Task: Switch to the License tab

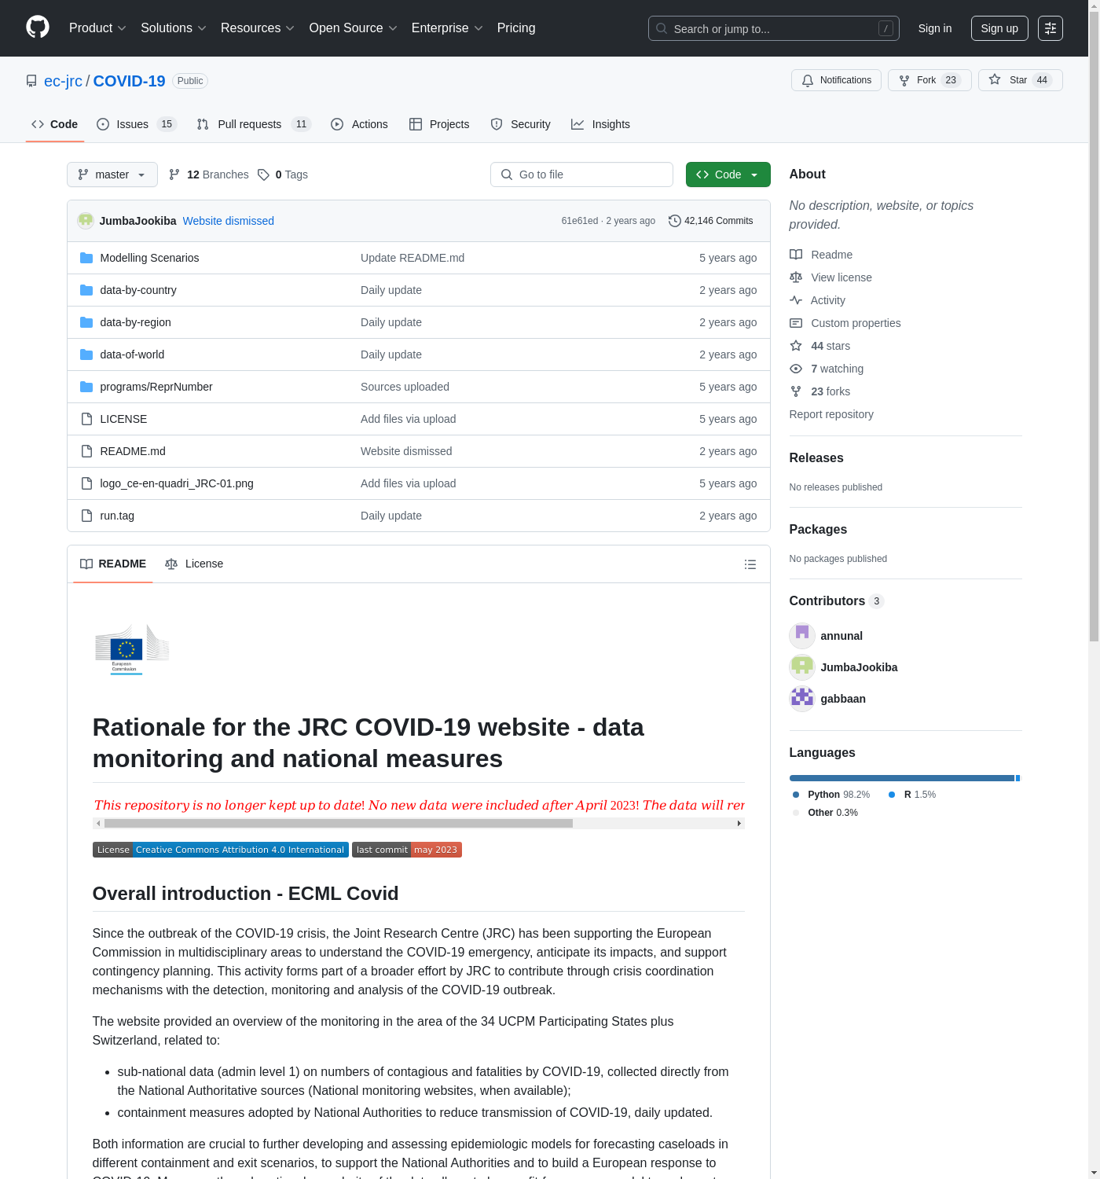Action: [195, 564]
